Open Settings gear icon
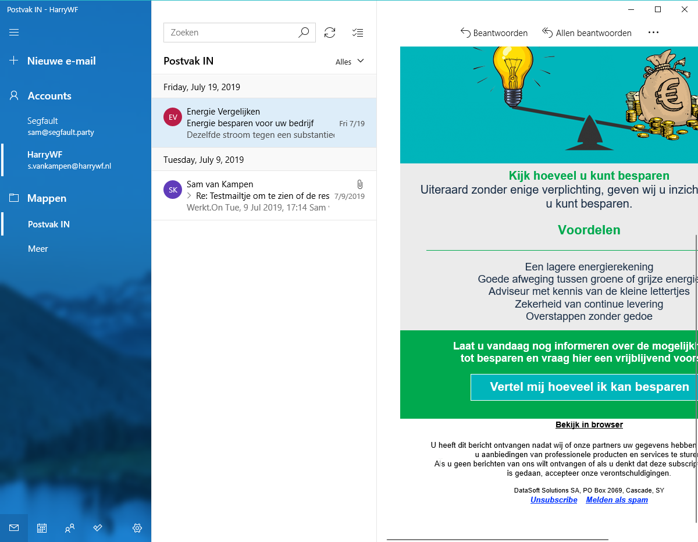Screen dimensions: 698x542 pos(137,528)
